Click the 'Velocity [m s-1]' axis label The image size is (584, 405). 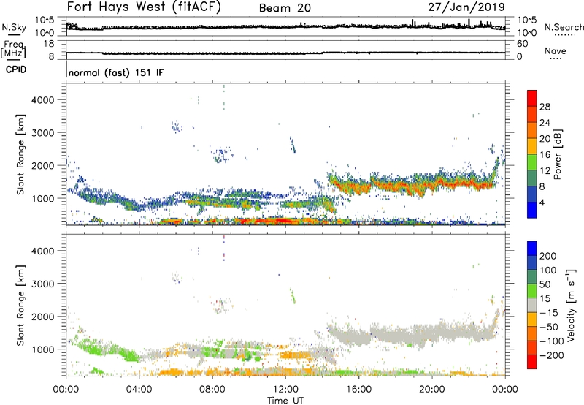pyautogui.click(x=571, y=305)
